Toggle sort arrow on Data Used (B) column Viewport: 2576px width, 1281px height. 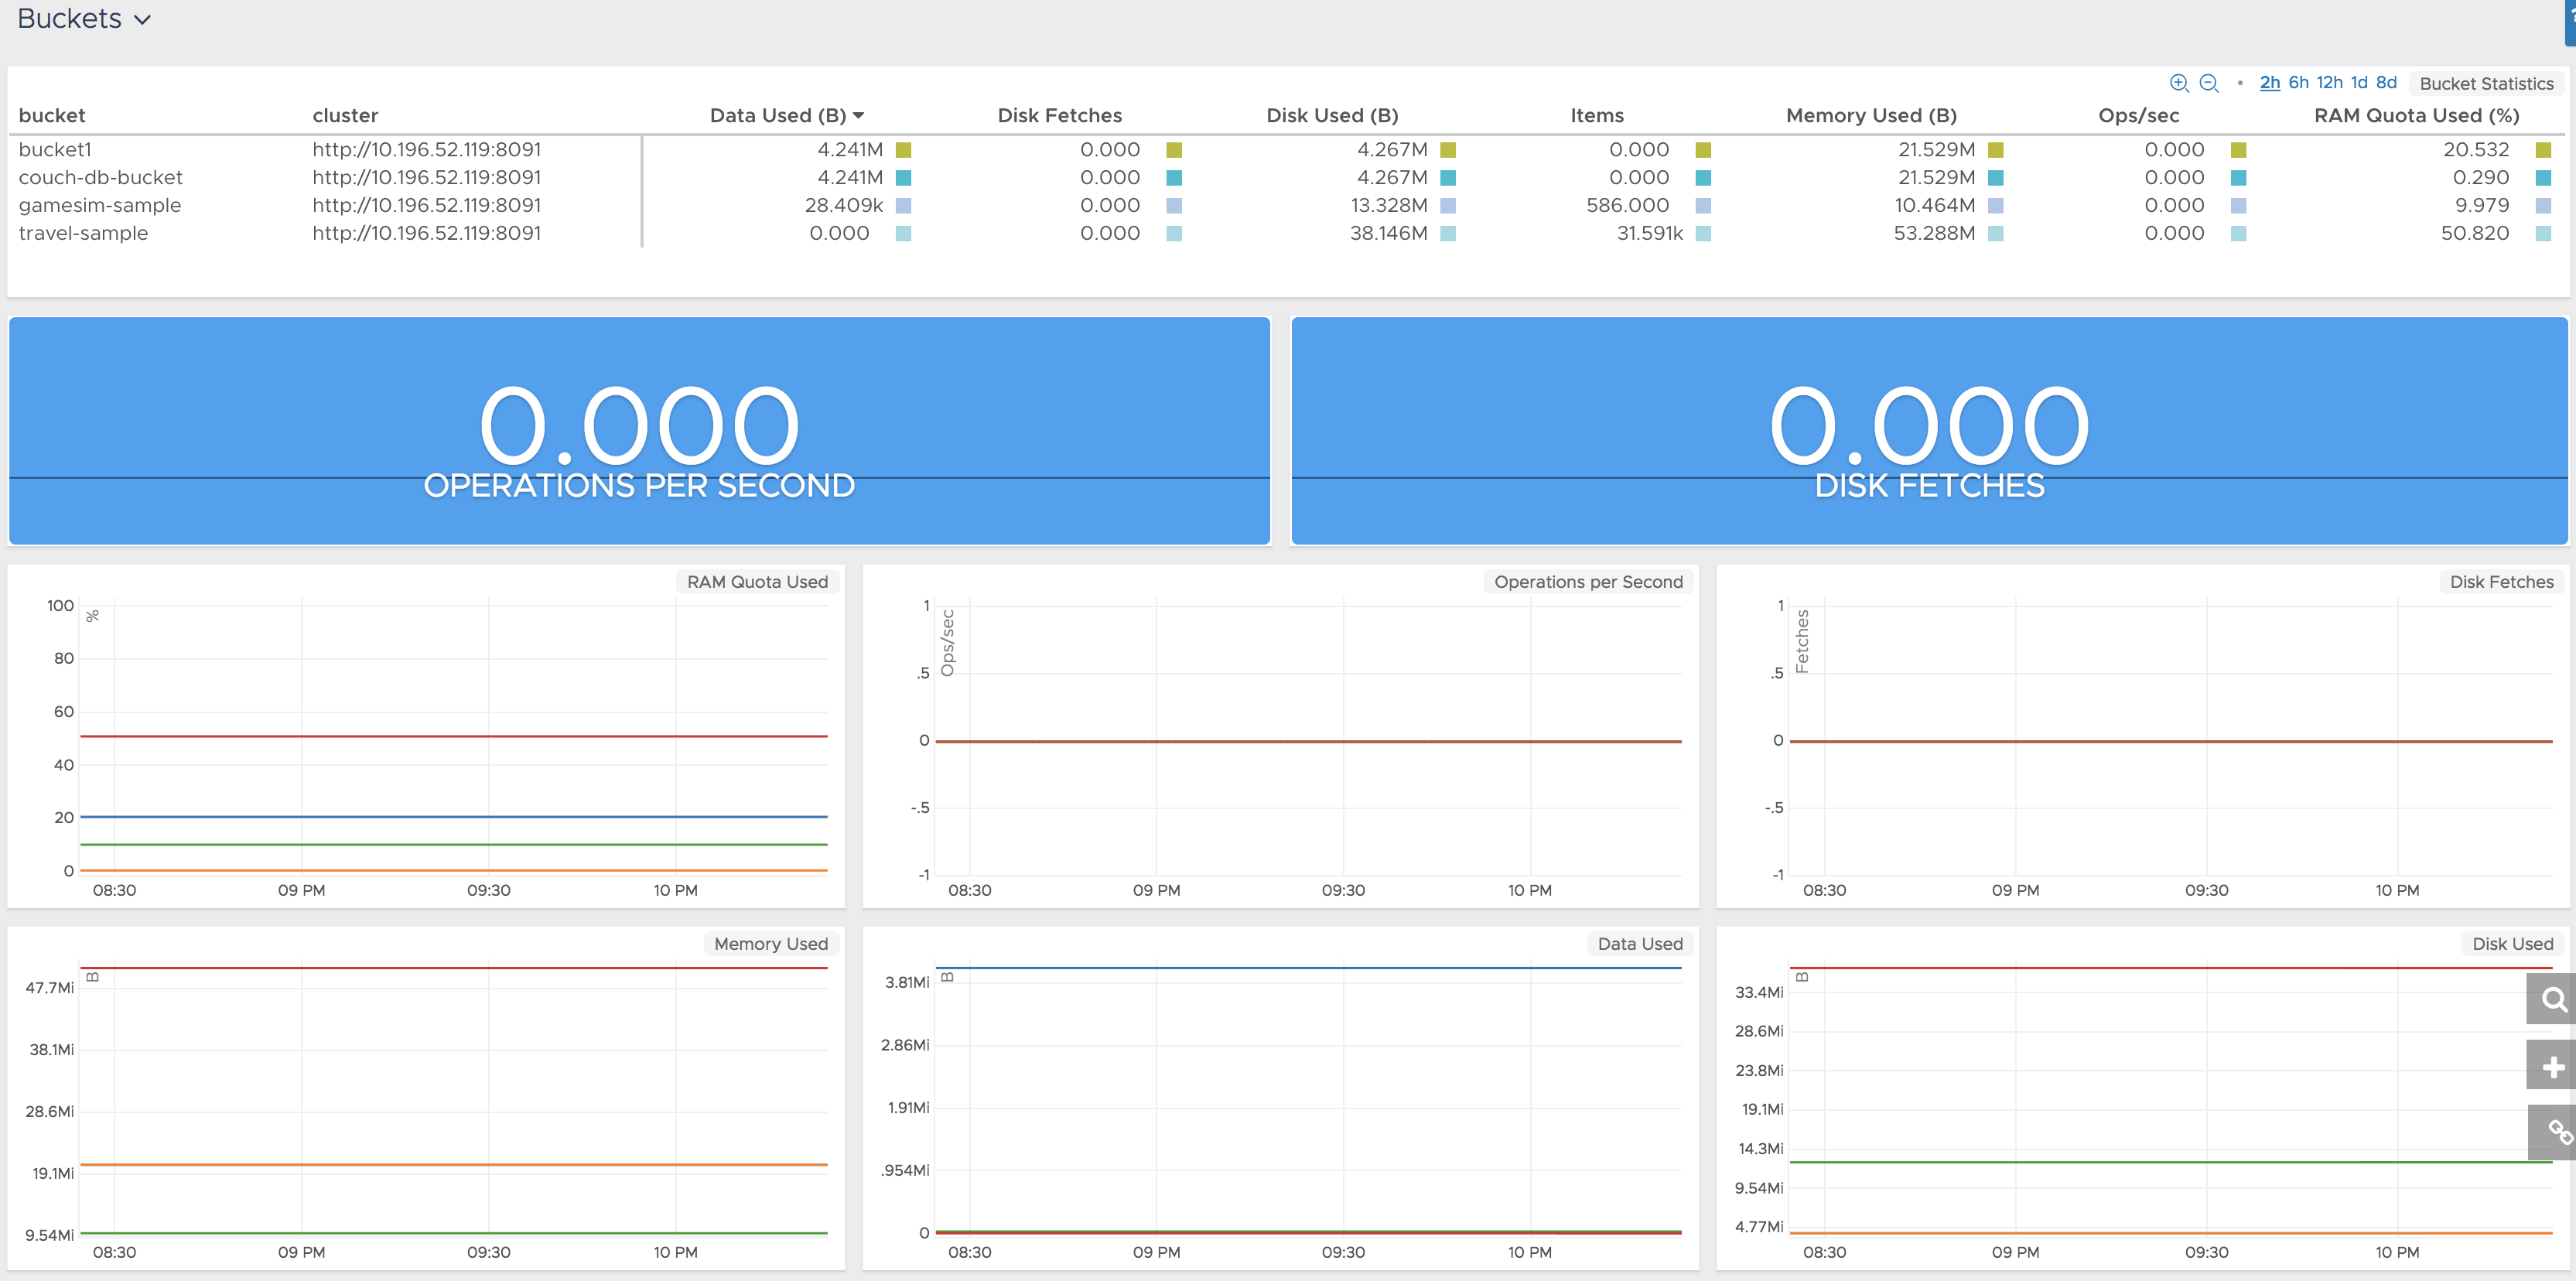tap(858, 116)
